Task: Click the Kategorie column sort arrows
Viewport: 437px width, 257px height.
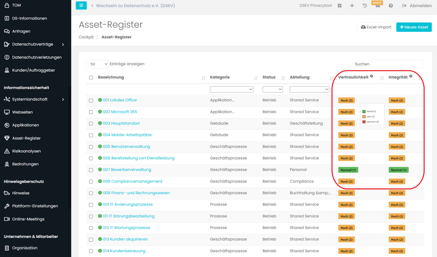Action: tap(256, 78)
